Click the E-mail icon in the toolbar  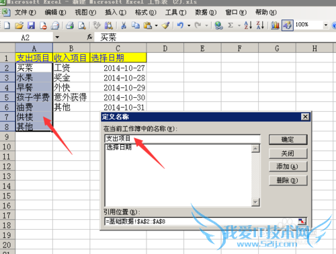(x=55, y=25)
